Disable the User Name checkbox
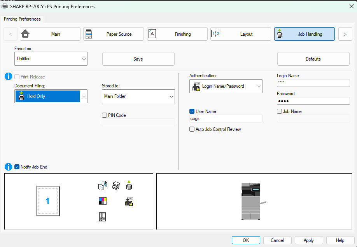The height and width of the screenshot is (247, 357). [x=192, y=111]
